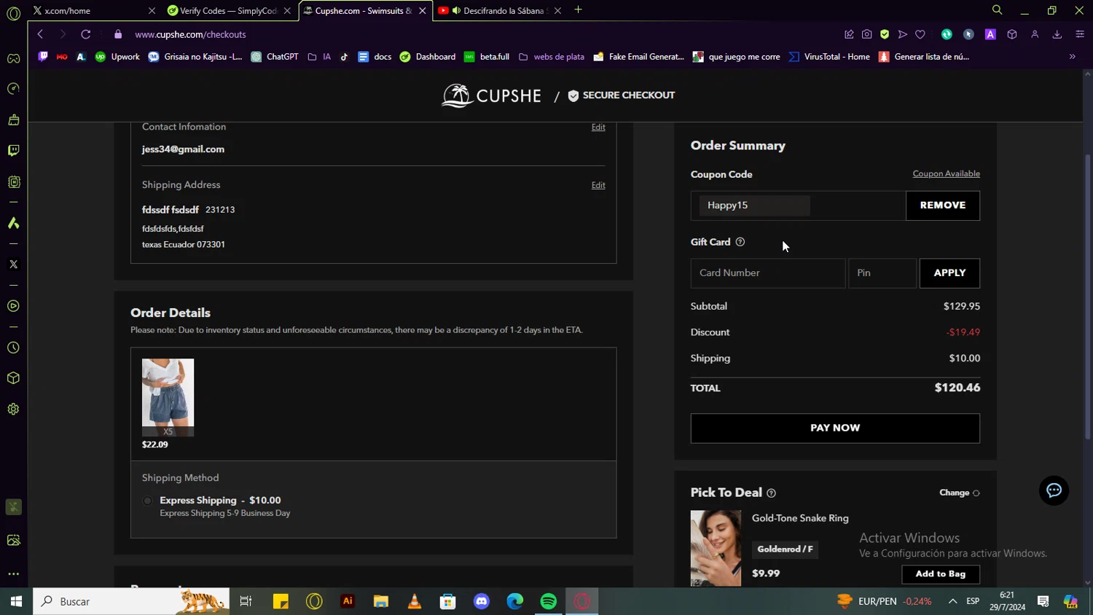Reload the Cupshe checkout page
The image size is (1093, 615).
(x=85, y=34)
